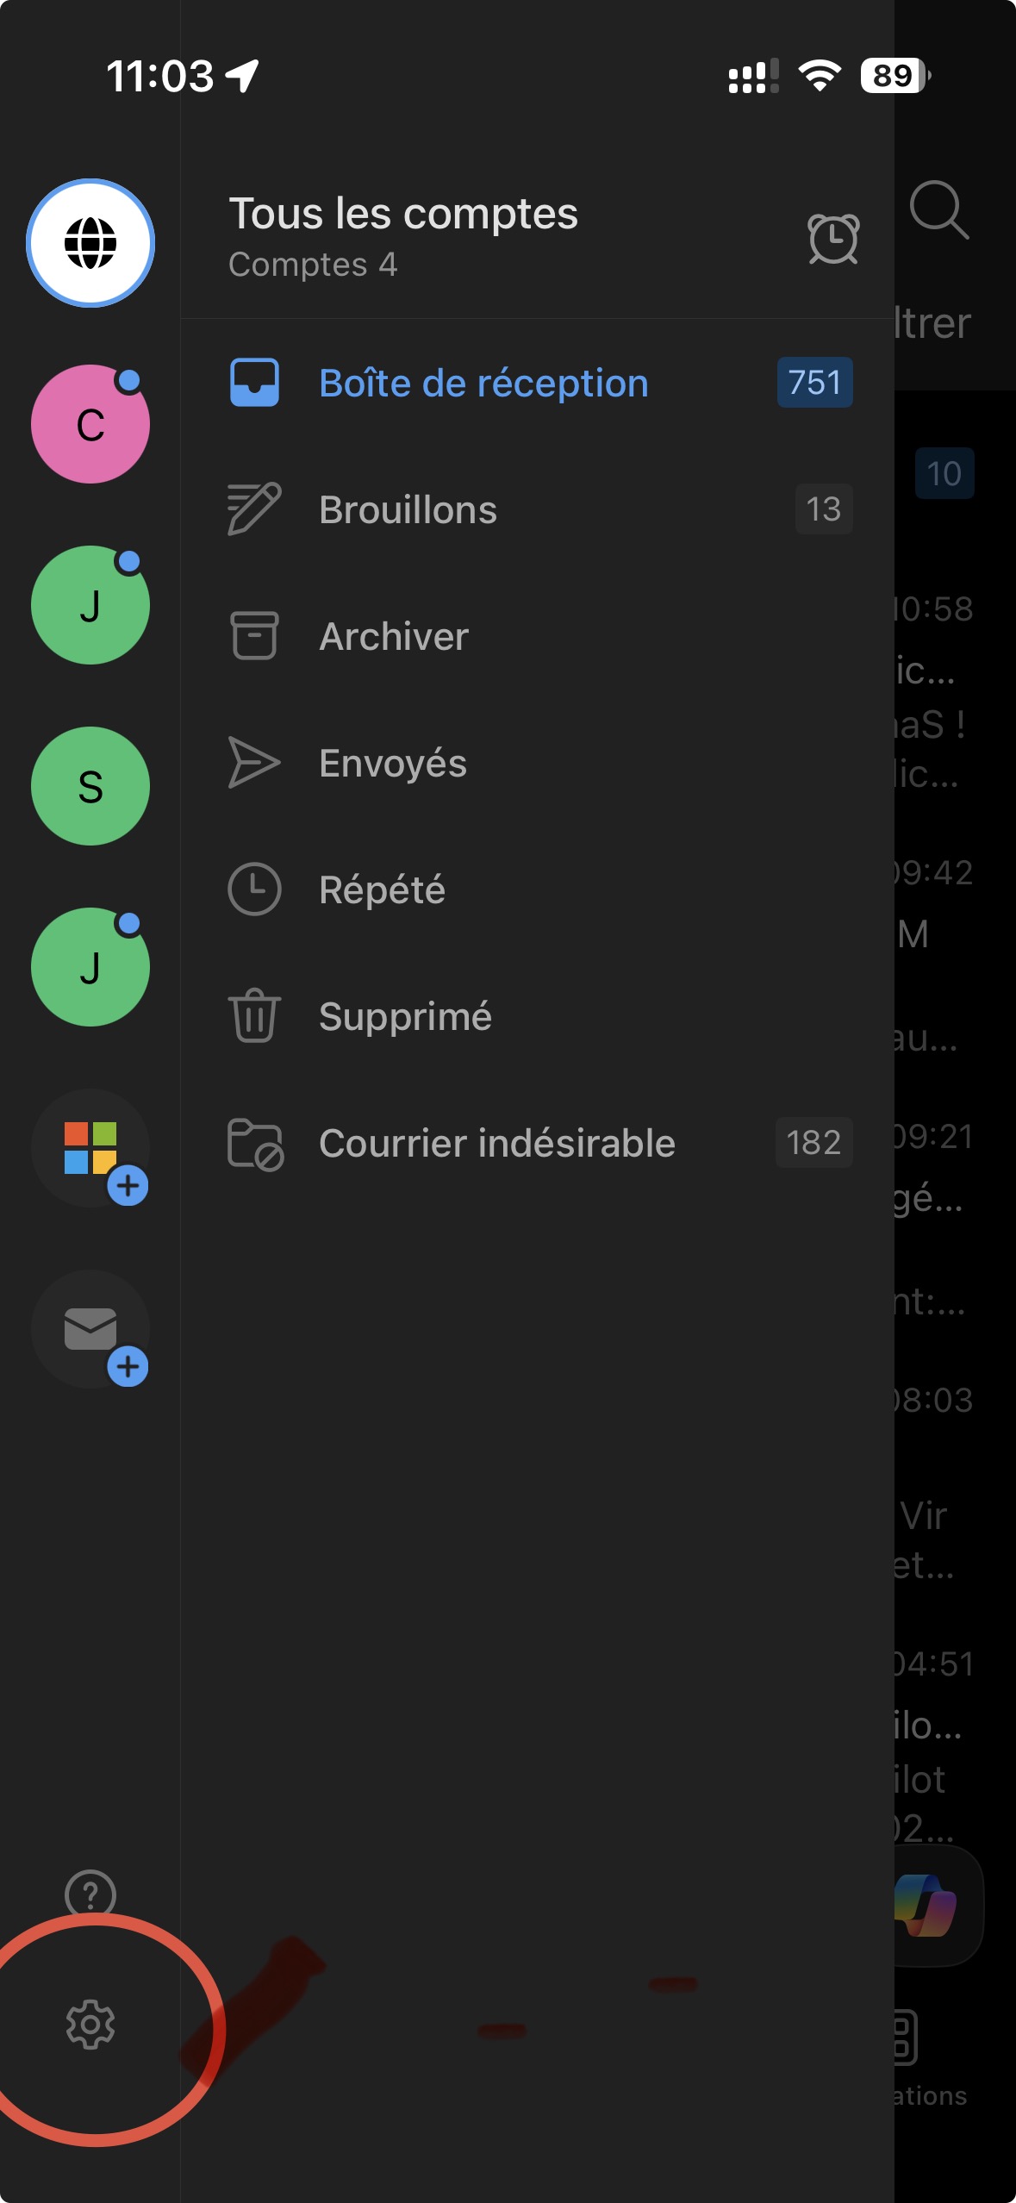Select the first green J account

[90, 605]
